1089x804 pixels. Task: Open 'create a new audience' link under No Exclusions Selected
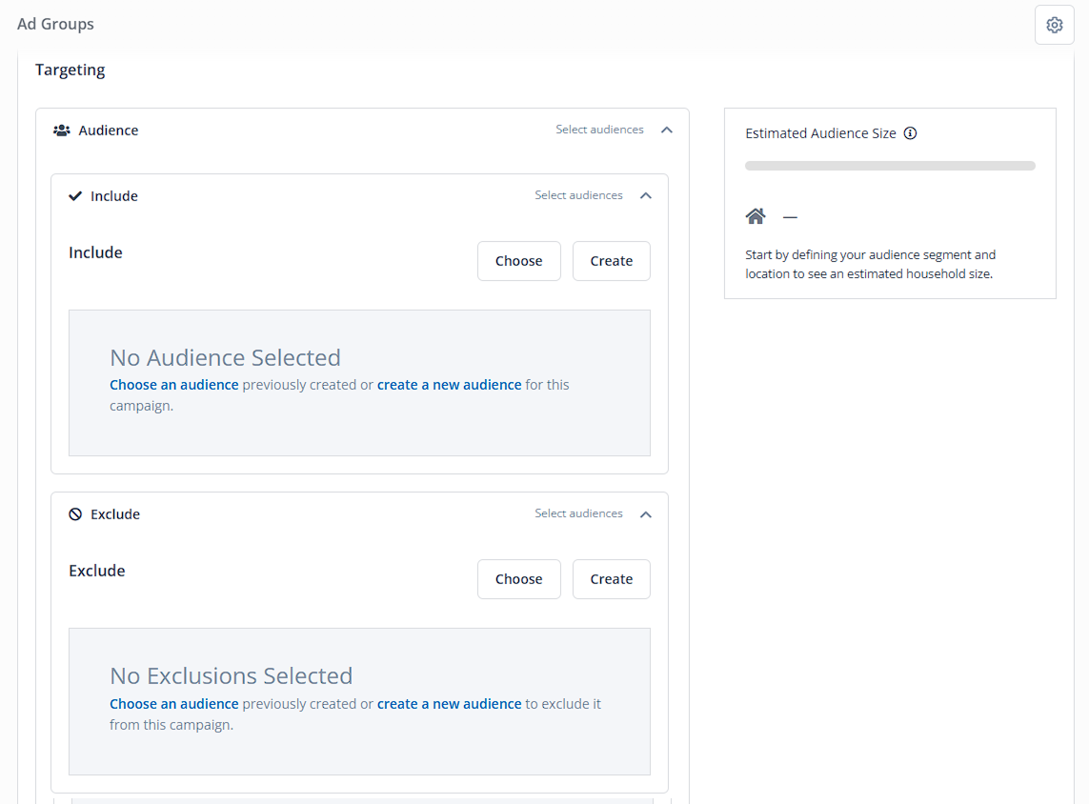[x=450, y=704]
